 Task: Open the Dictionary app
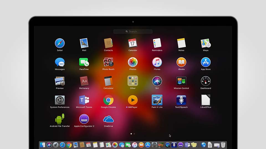pos(84,81)
